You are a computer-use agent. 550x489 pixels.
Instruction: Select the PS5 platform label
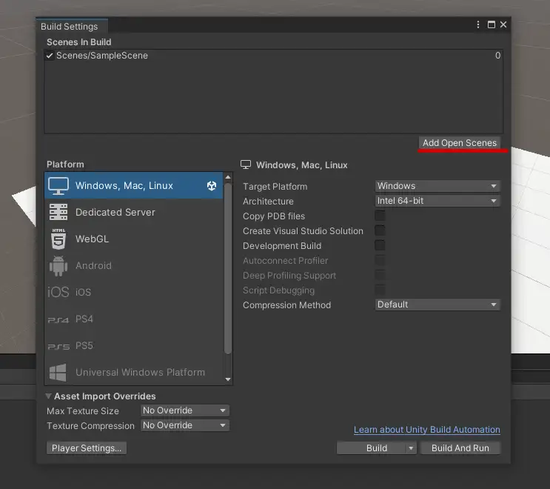tap(84, 345)
